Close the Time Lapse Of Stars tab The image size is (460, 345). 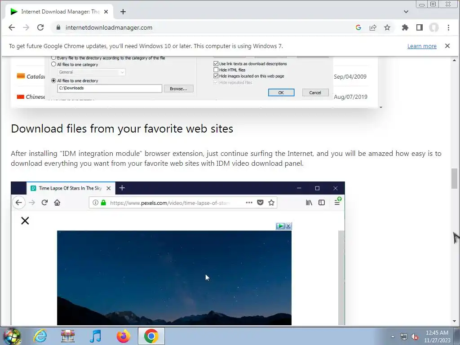coord(109,188)
